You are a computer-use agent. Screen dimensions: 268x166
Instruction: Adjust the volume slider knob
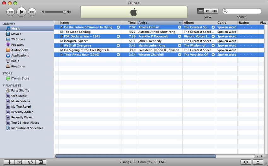(x=64, y=12)
